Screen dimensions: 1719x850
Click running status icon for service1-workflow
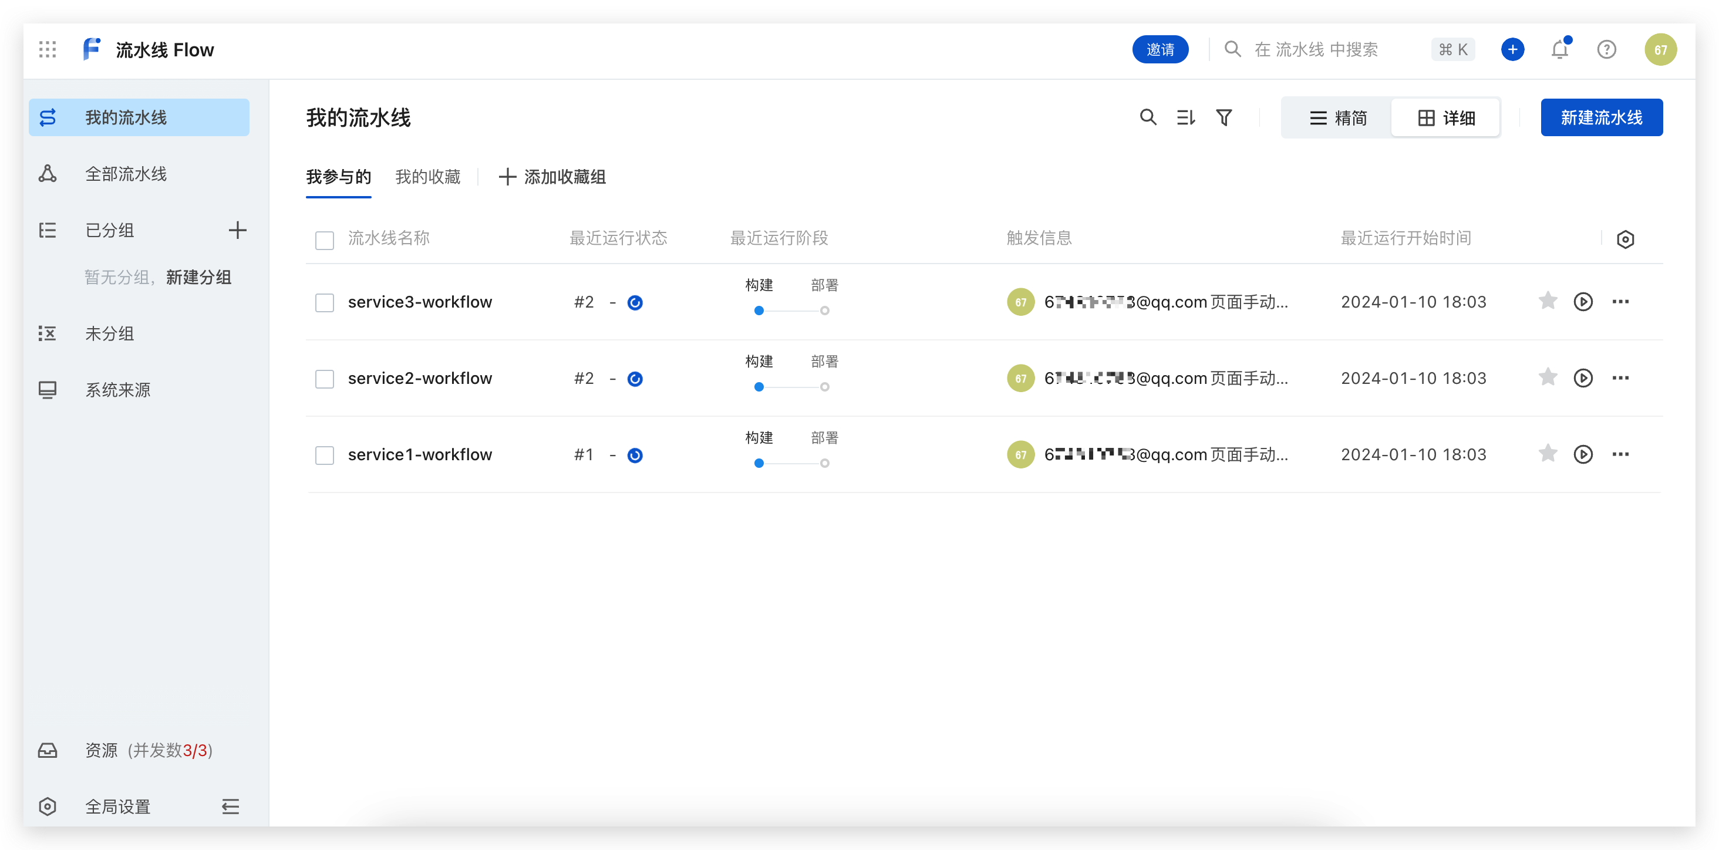[x=635, y=455]
